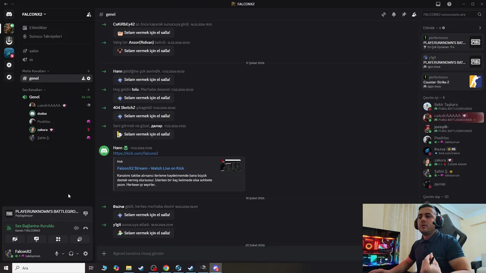Wave to 404 SketchZ with Selam button

click(144, 116)
